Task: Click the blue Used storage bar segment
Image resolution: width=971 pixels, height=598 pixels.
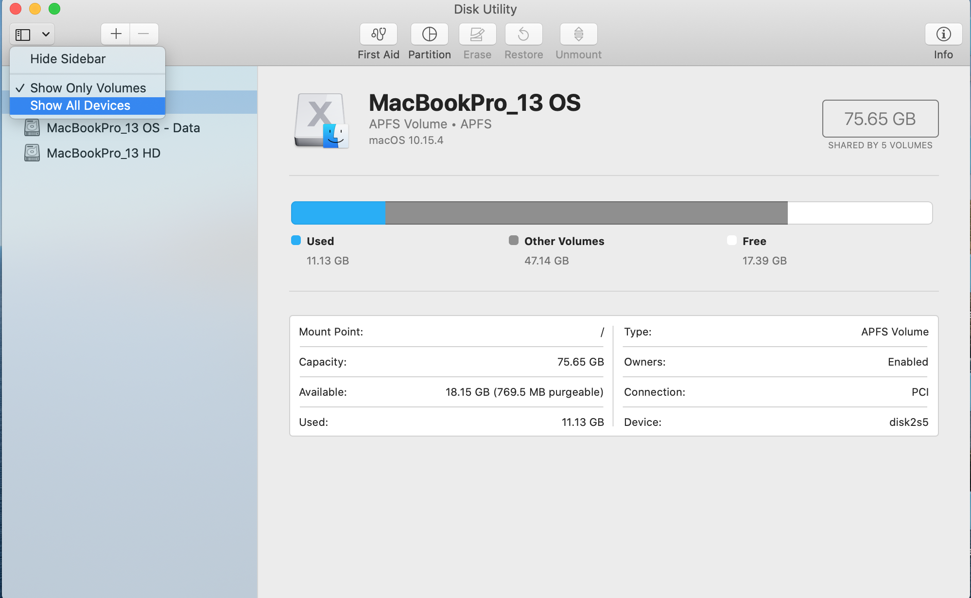Action: click(x=338, y=213)
